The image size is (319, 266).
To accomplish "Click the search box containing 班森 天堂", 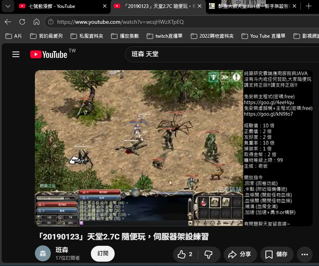I will pyautogui.click(x=222, y=54).
